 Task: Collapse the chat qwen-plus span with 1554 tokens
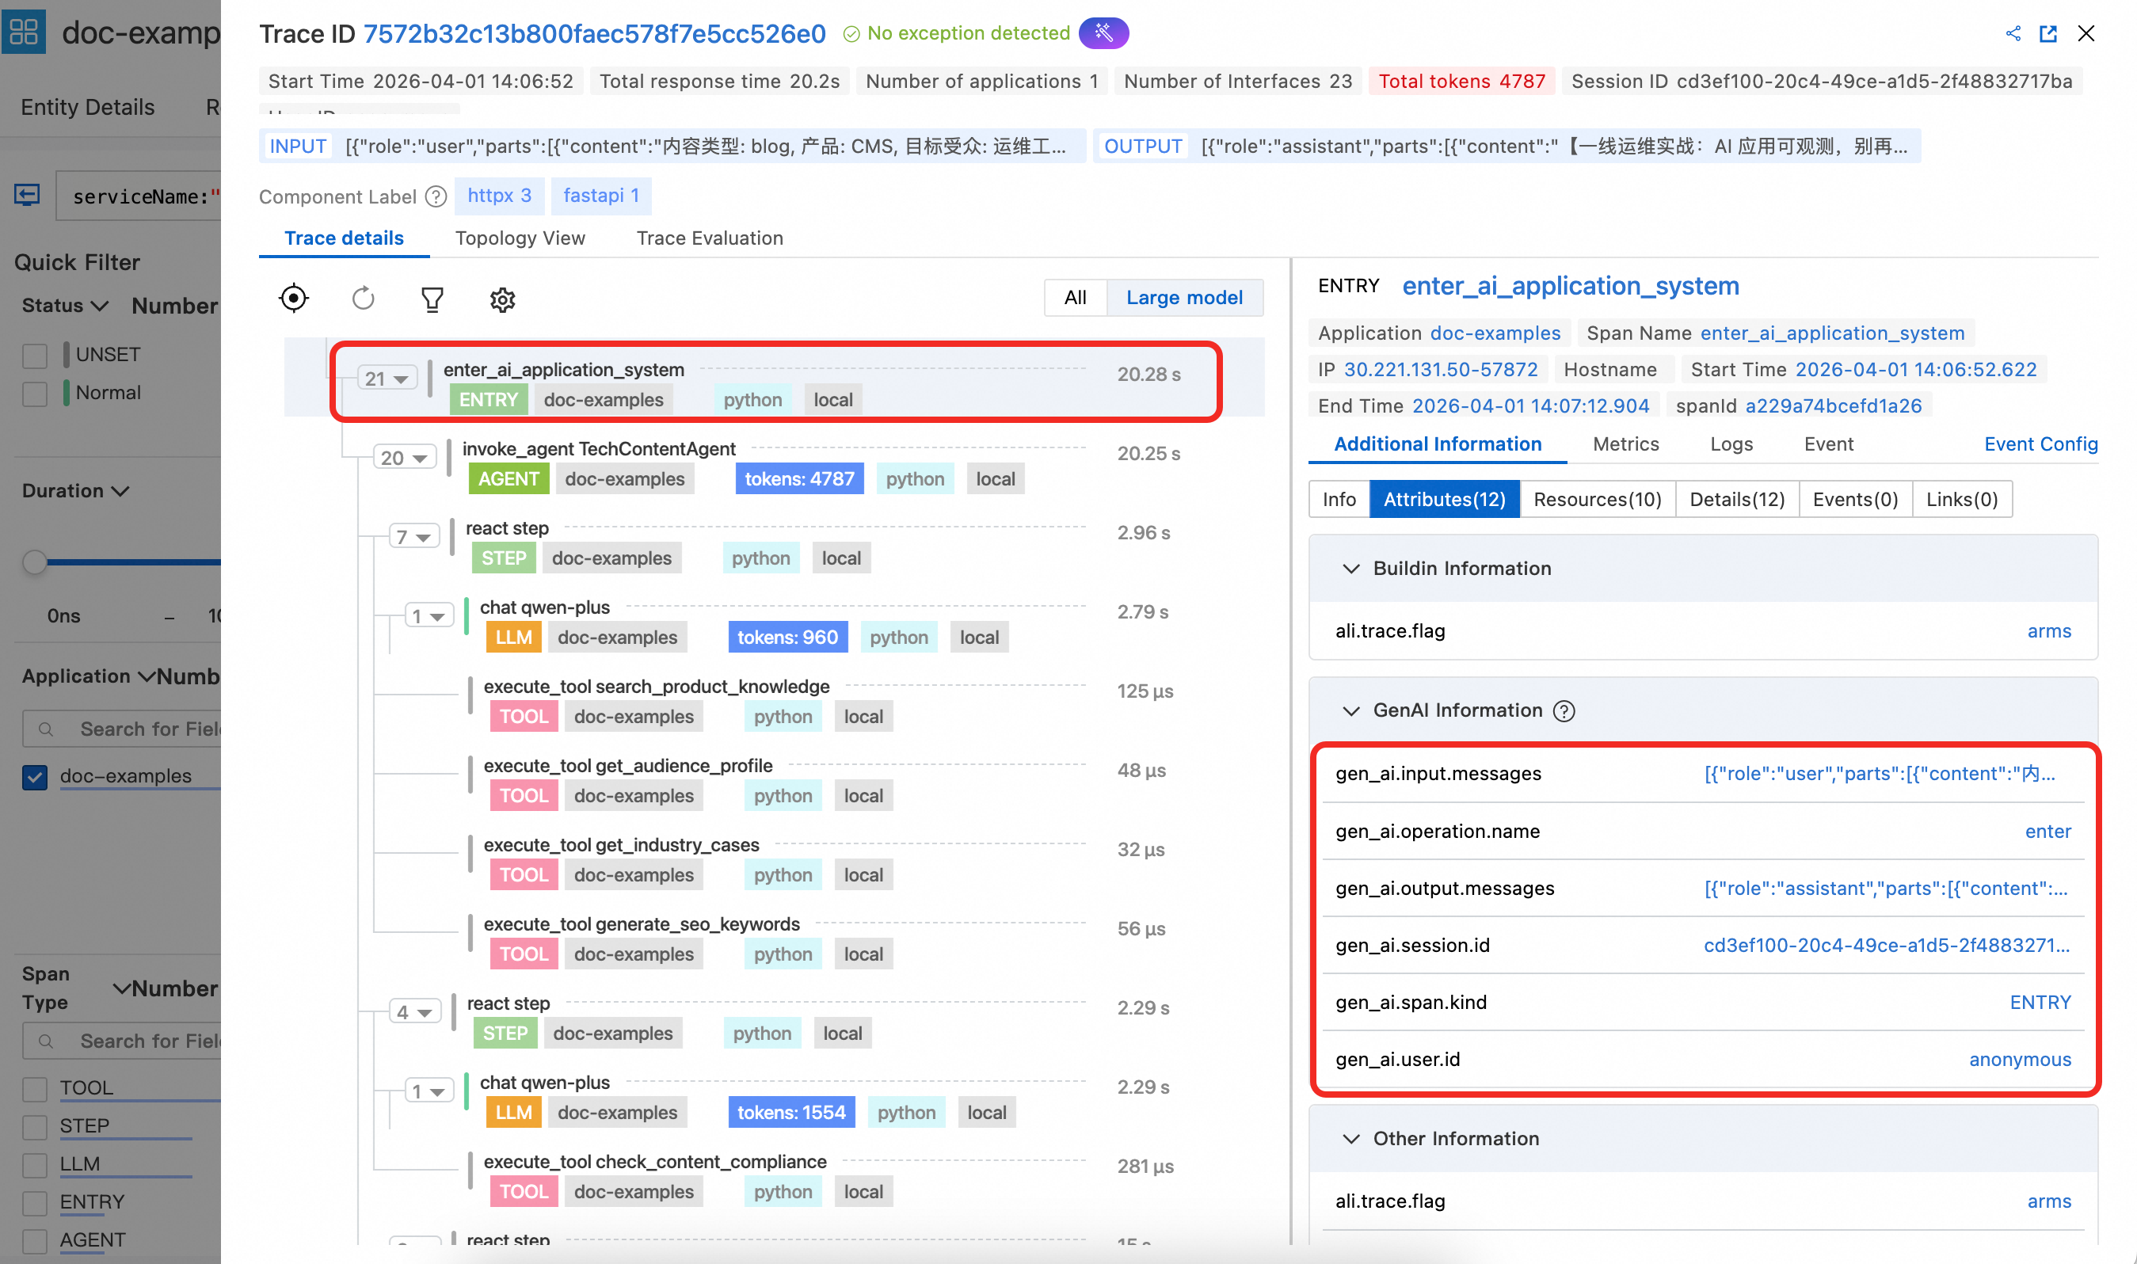pos(429,1091)
